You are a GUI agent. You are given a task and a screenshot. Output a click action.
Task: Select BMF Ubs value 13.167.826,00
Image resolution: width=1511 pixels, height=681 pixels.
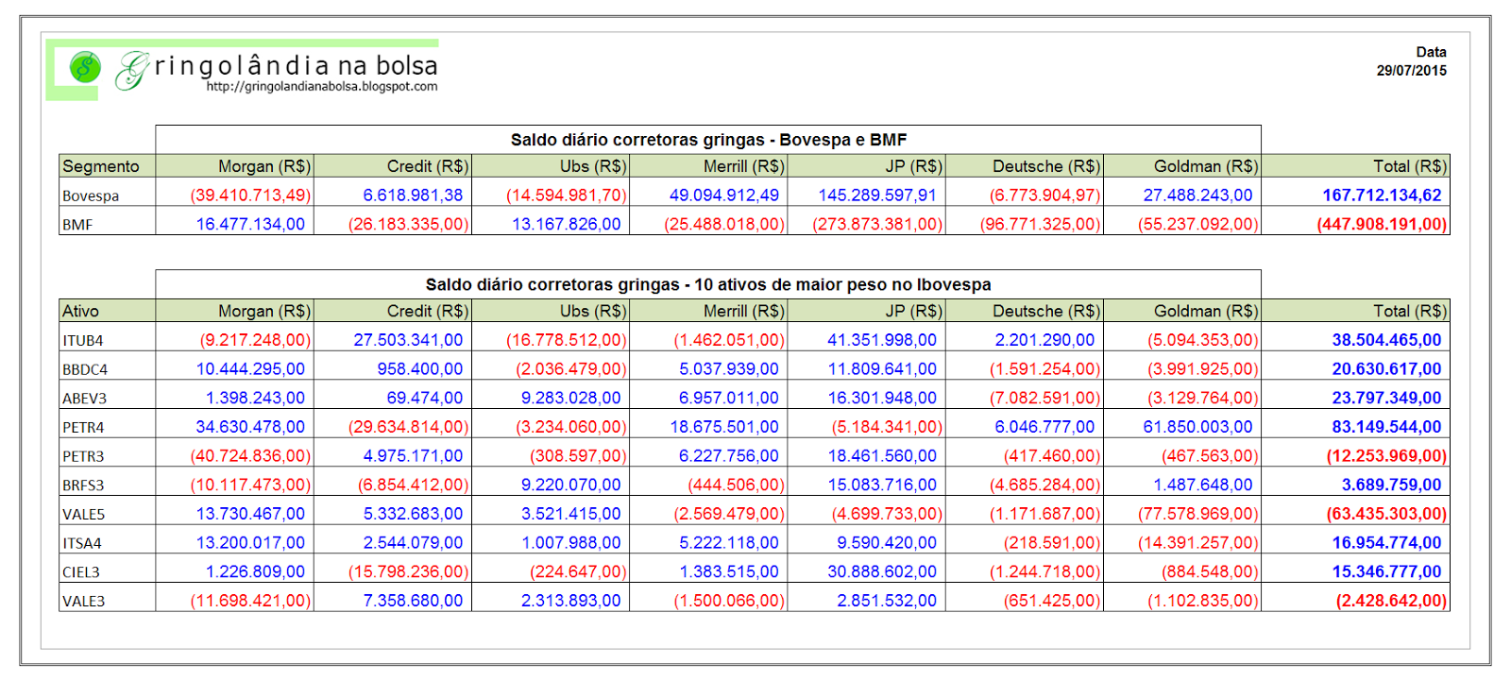[x=567, y=225]
